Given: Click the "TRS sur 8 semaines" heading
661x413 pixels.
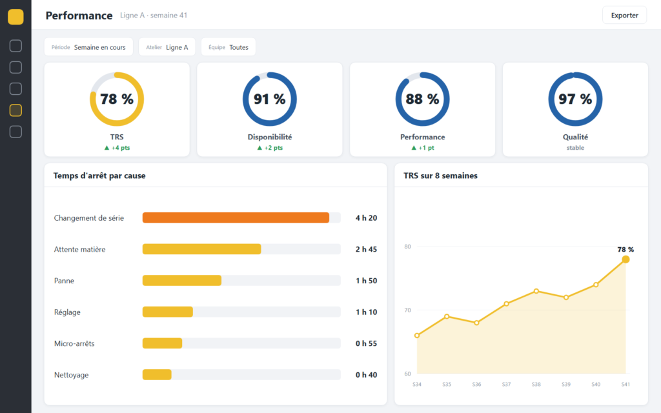Looking at the screenshot, I should click(x=440, y=176).
